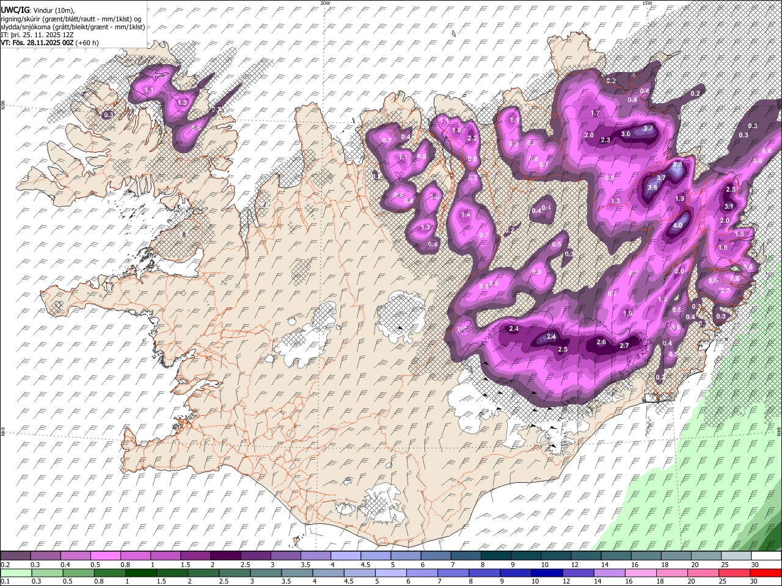Screen dimensions: 782x586
Task: Select the 2.2 value label in the north
Action: click(x=472, y=138)
